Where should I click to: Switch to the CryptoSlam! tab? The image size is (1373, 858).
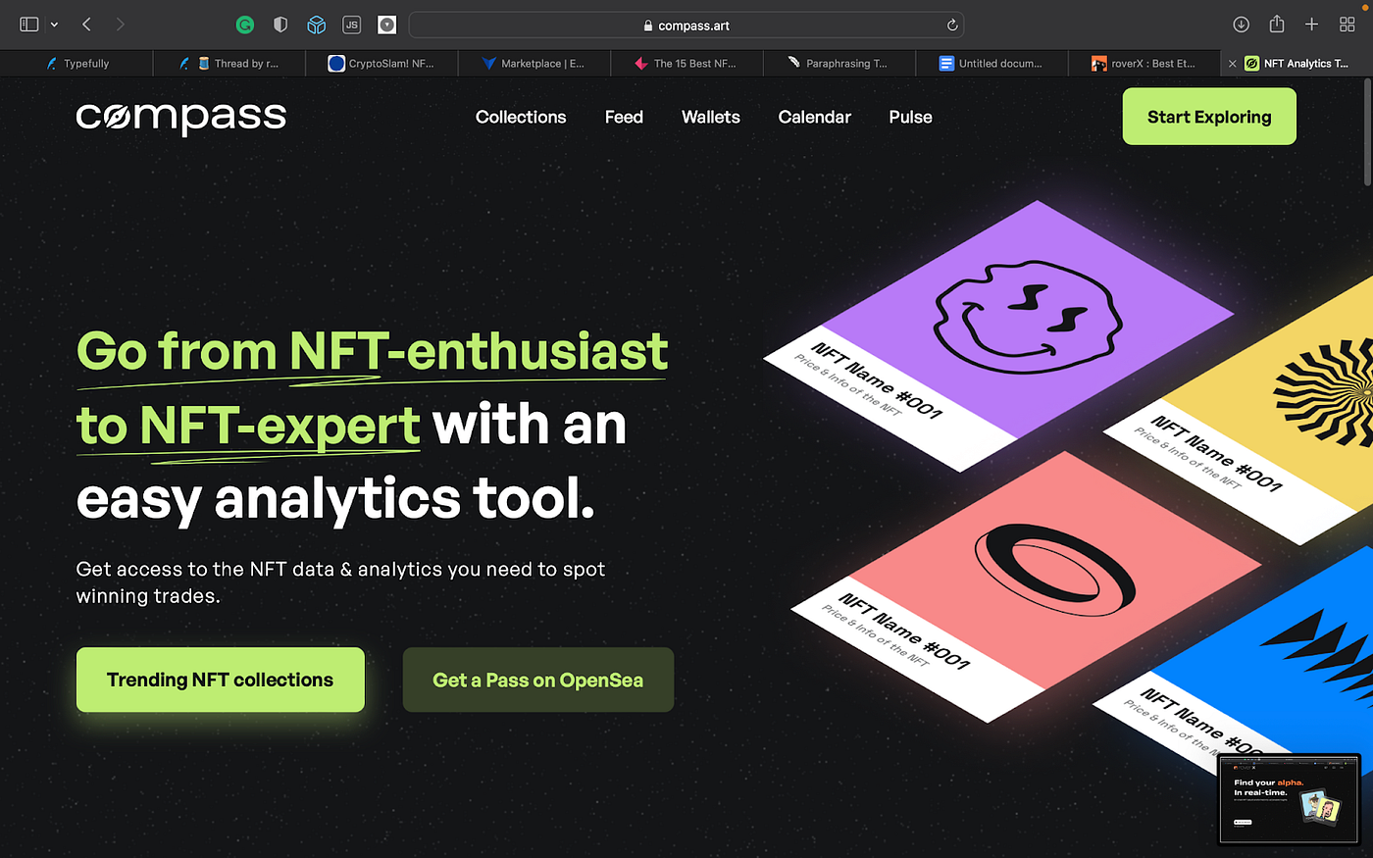(381, 62)
